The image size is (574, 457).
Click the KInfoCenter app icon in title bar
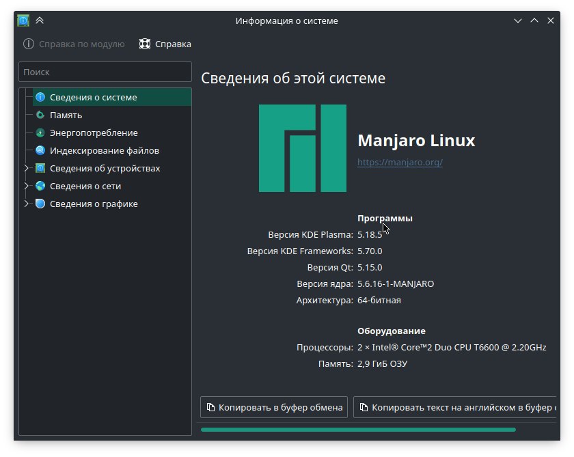pos(23,20)
